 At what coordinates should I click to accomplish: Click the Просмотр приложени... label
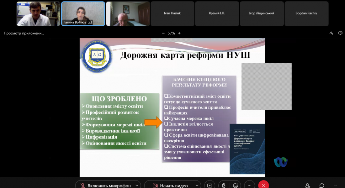(x=24, y=33)
